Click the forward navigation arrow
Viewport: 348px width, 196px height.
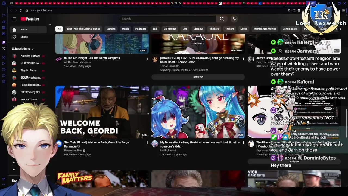point(15,10)
